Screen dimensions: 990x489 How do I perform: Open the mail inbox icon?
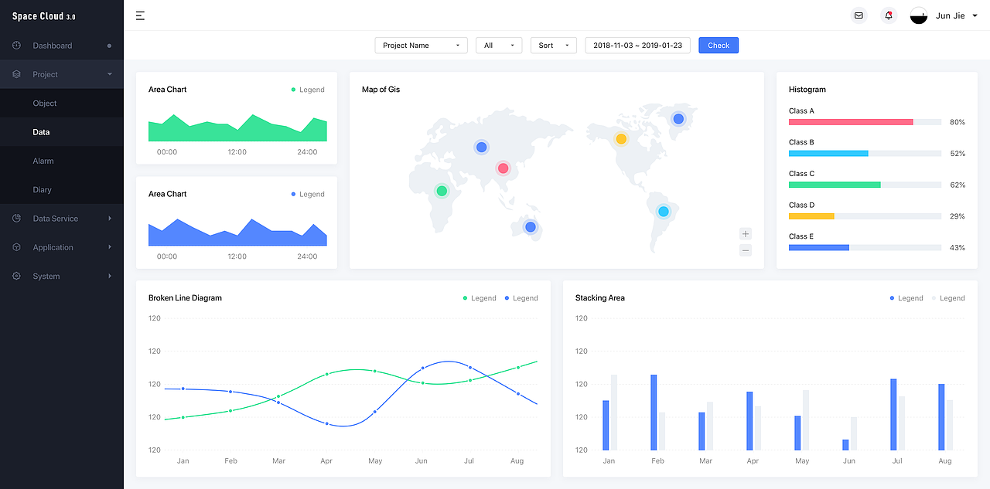tap(859, 15)
